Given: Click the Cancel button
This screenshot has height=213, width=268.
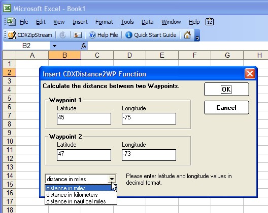Looking at the screenshot, I should (226, 108).
